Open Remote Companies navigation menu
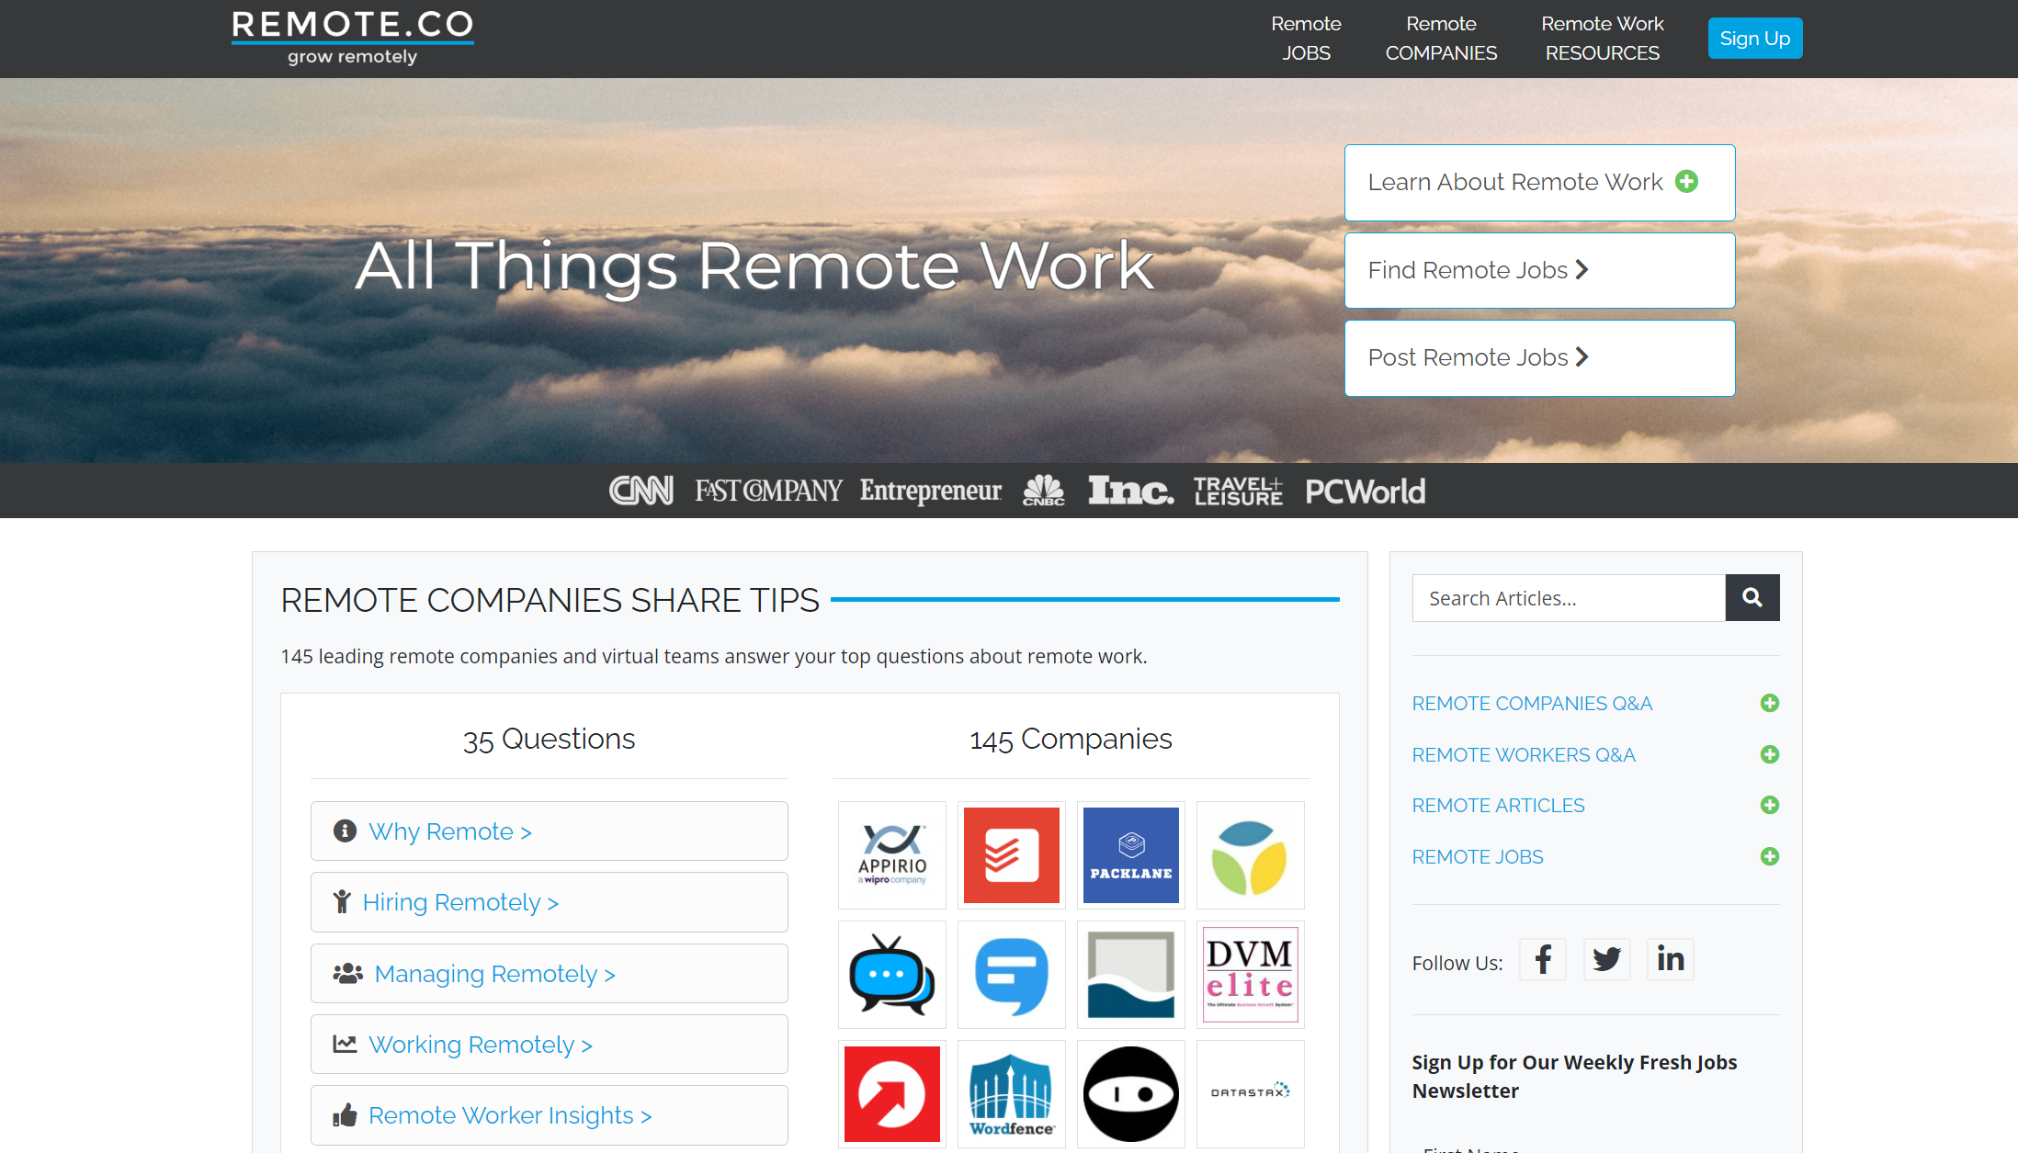This screenshot has height=1153, width=2018. [x=1440, y=39]
